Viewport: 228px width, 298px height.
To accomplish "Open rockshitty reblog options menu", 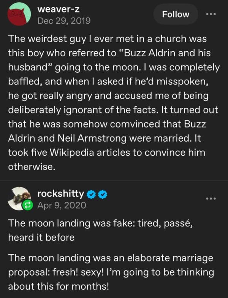I will (210, 199).
